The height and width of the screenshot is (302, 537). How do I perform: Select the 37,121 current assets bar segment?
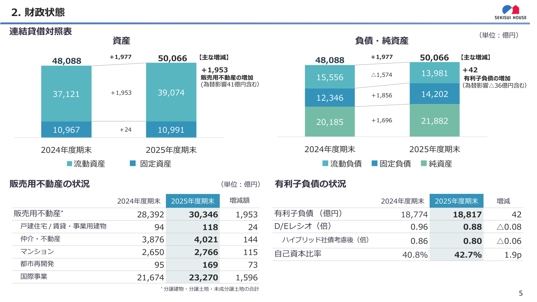pos(66,94)
